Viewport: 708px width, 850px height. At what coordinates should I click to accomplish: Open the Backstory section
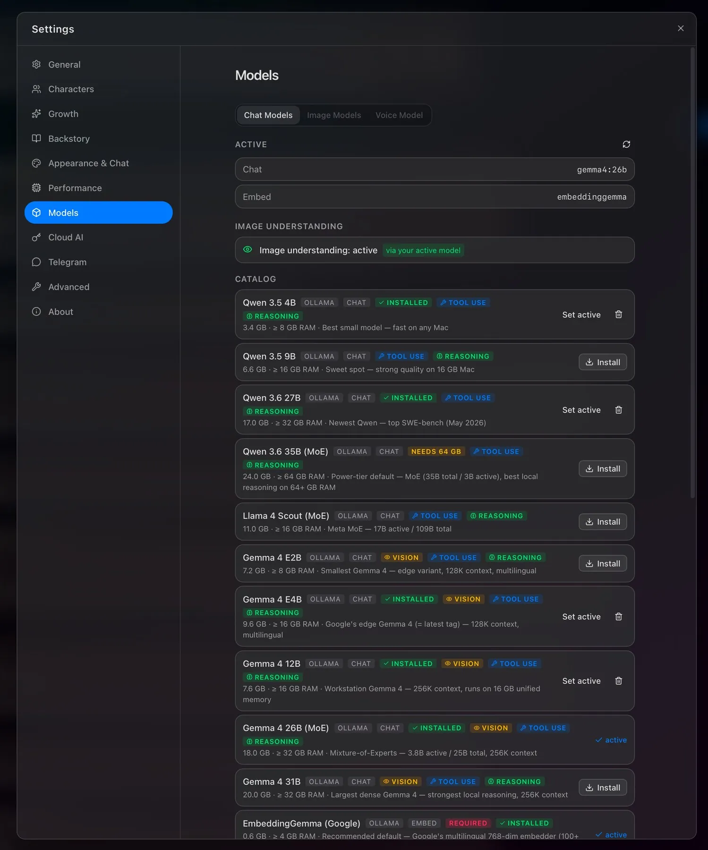pos(99,139)
